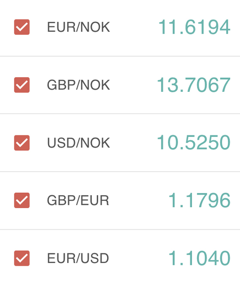This screenshot has width=240, height=284.
Task: Select the 1.1040 exchange rate
Action: [x=199, y=258]
